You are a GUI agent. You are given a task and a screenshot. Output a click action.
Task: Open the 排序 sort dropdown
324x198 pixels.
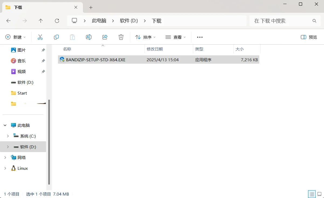point(145,37)
